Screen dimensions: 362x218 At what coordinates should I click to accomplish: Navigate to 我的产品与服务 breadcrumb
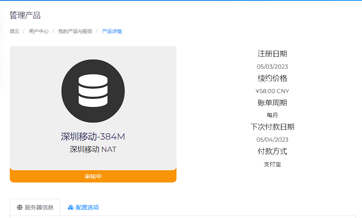coord(75,31)
